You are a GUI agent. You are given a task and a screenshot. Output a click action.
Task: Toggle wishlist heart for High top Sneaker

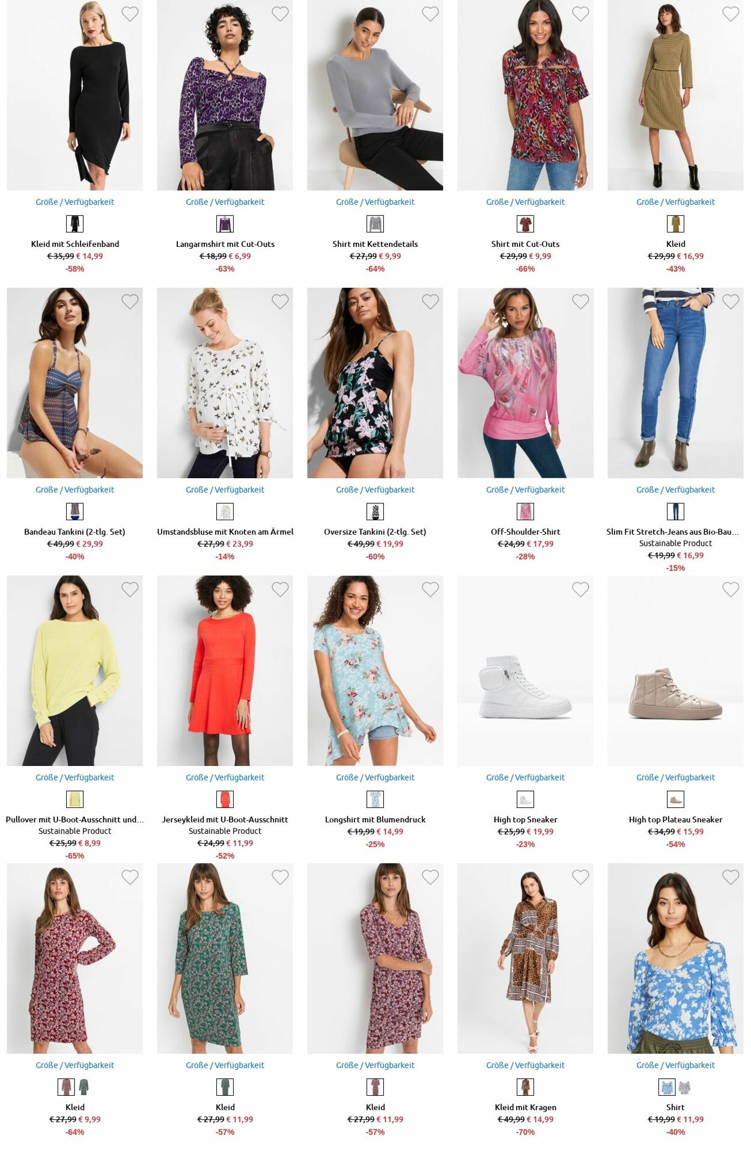(580, 589)
